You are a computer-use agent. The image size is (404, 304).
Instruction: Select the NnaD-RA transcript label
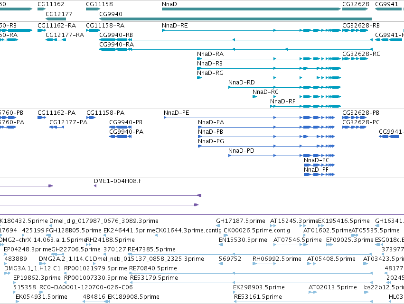[210, 54]
